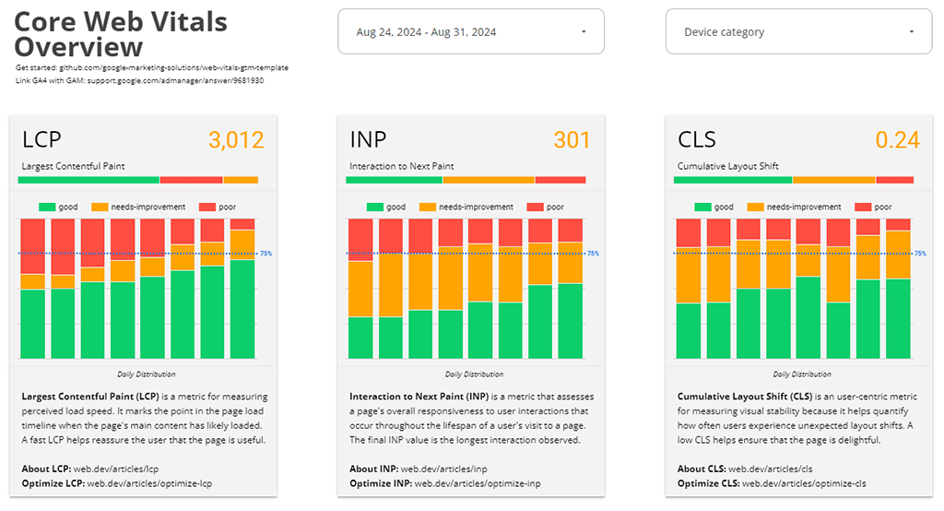Open the web.dev/articles/lcp link
The width and height of the screenshot is (944, 511).
[x=107, y=469]
